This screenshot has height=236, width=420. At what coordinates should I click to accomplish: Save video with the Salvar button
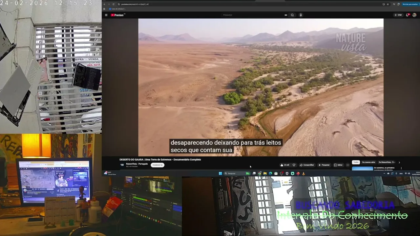pyautogui.click(x=338, y=165)
